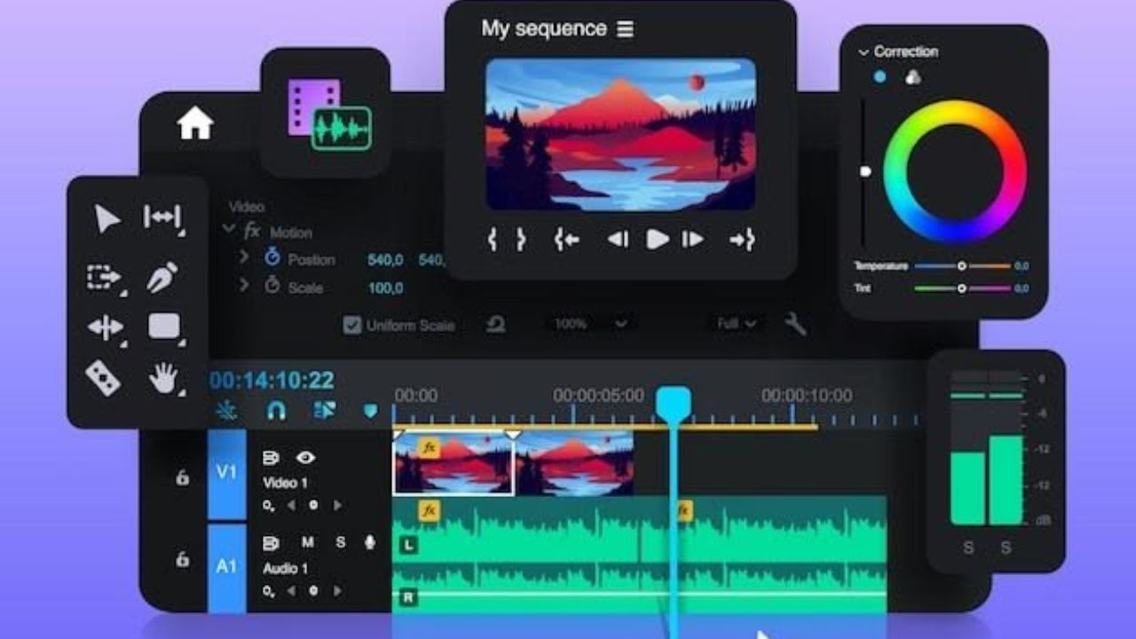The width and height of the screenshot is (1136, 639).
Task: Jump to the Out point
Action: coord(742,239)
